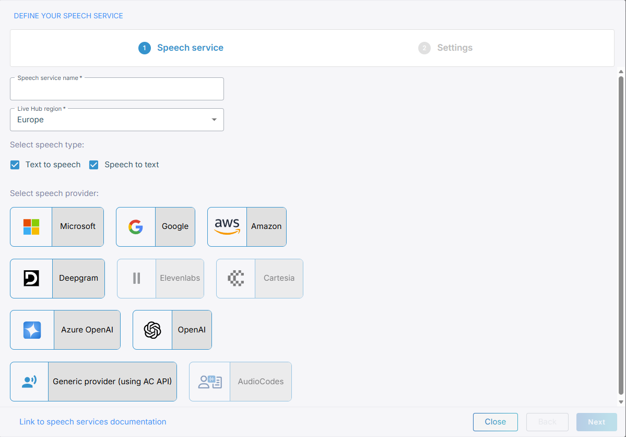Viewport: 626px width, 437px height.
Task: Click the Azure OpenAI sparkle icon
Action: pos(32,330)
